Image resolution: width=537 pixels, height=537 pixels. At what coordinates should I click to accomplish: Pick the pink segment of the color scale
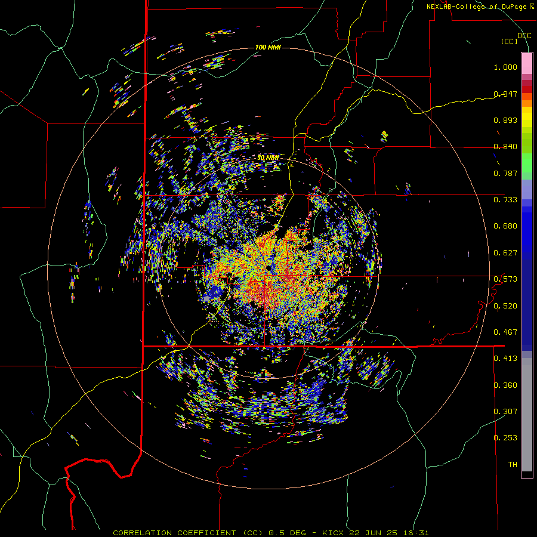pyautogui.click(x=527, y=64)
